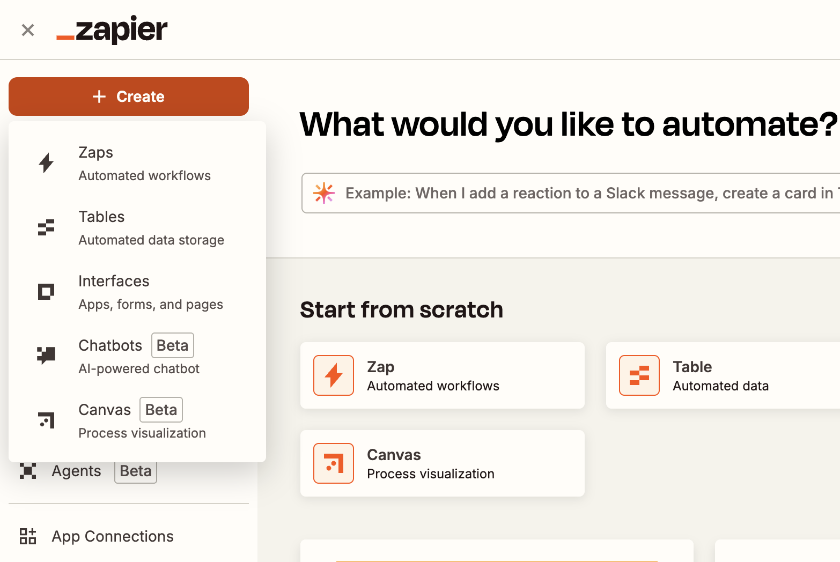This screenshot has height=562, width=840.
Task: Click the AI sparkle icon in prompt box
Action: pos(324,193)
